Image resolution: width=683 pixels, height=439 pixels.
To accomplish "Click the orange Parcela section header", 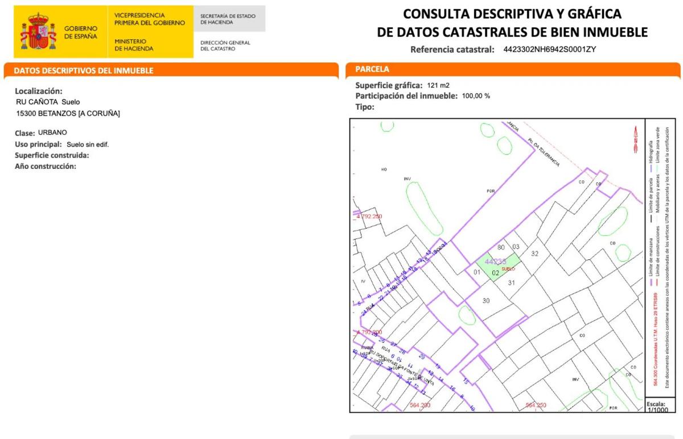I will click(372, 69).
